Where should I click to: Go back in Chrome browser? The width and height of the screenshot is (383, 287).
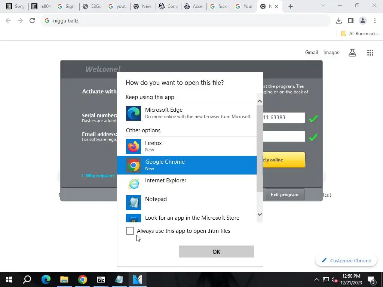(8, 21)
